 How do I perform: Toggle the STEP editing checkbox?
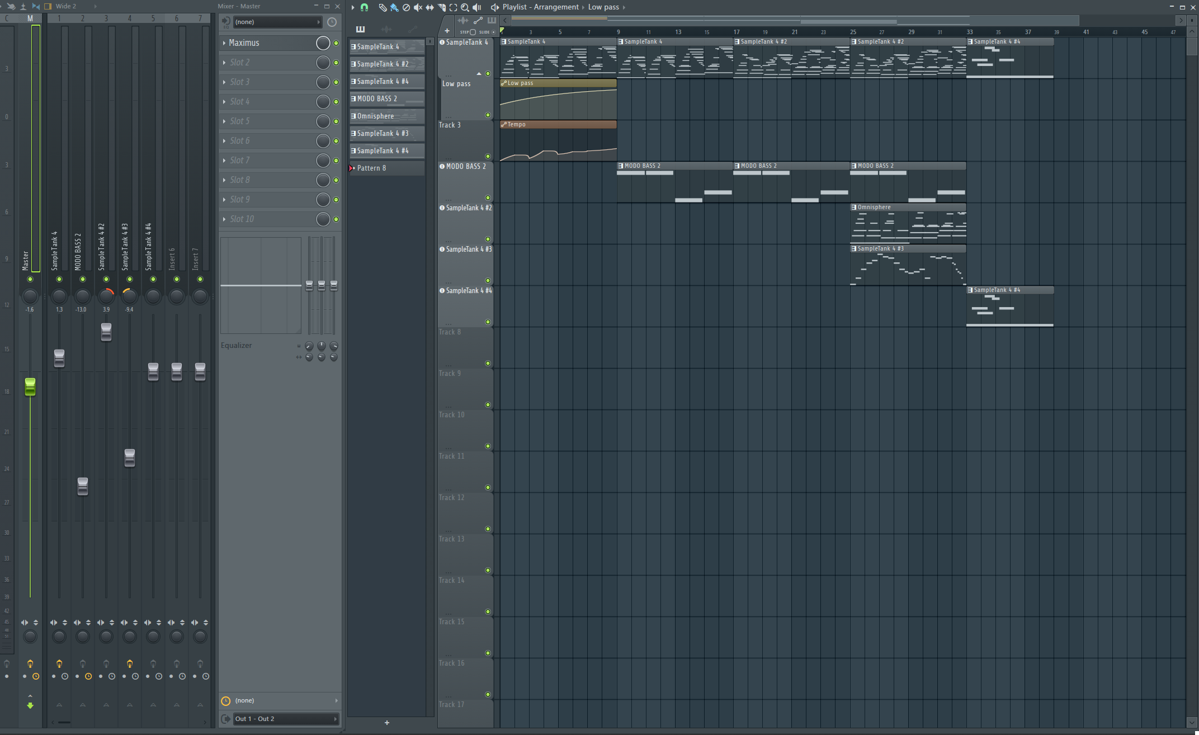[473, 32]
